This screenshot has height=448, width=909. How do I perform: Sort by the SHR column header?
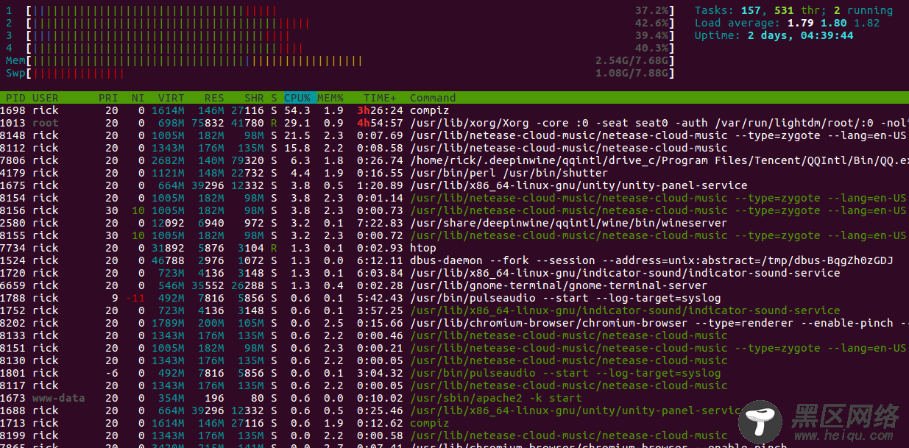(x=254, y=98)
